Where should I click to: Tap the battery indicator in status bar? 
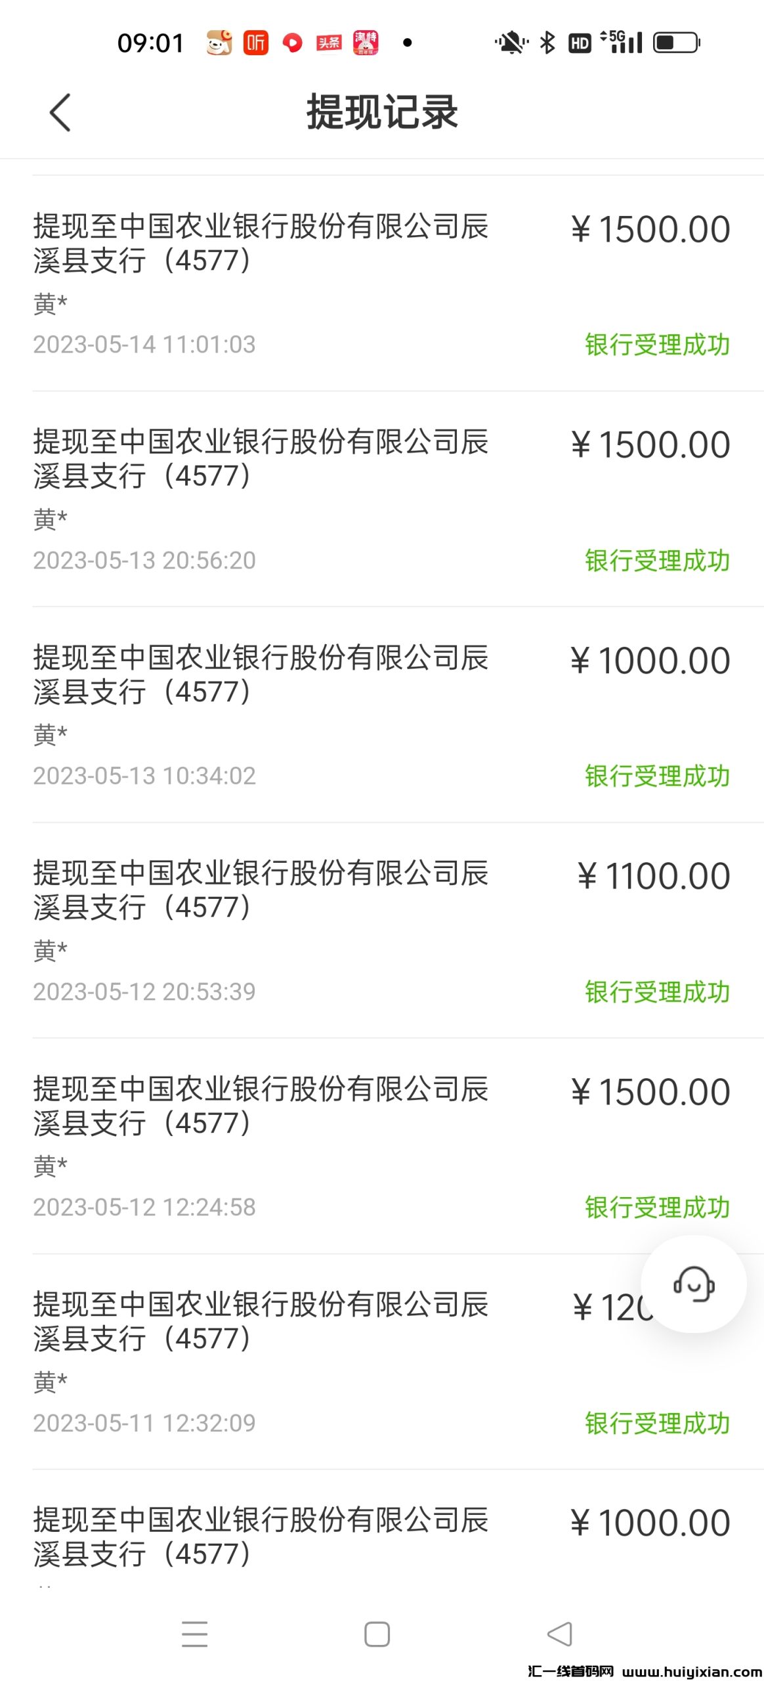click(677, 43)
